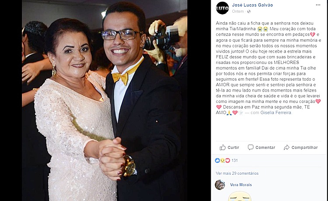Click the thumbs-up Curtir icon
This screenshot has width=328, height=201.
[223, 148]
